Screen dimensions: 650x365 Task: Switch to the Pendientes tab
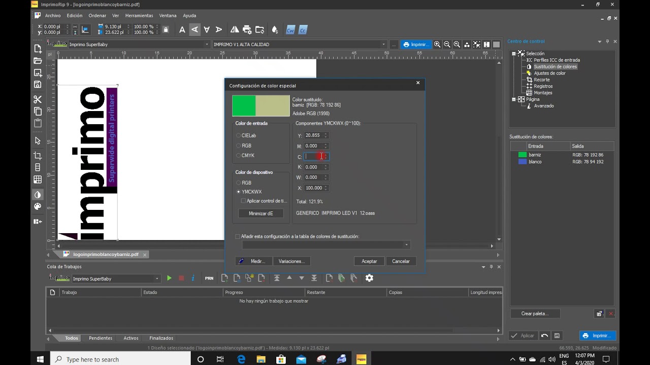tap(101, 338)
